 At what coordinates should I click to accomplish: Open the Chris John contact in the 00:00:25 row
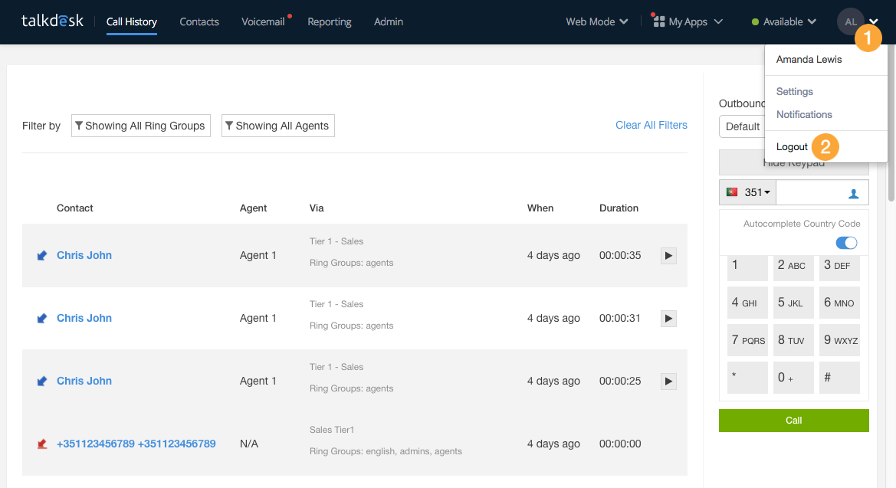84,382
